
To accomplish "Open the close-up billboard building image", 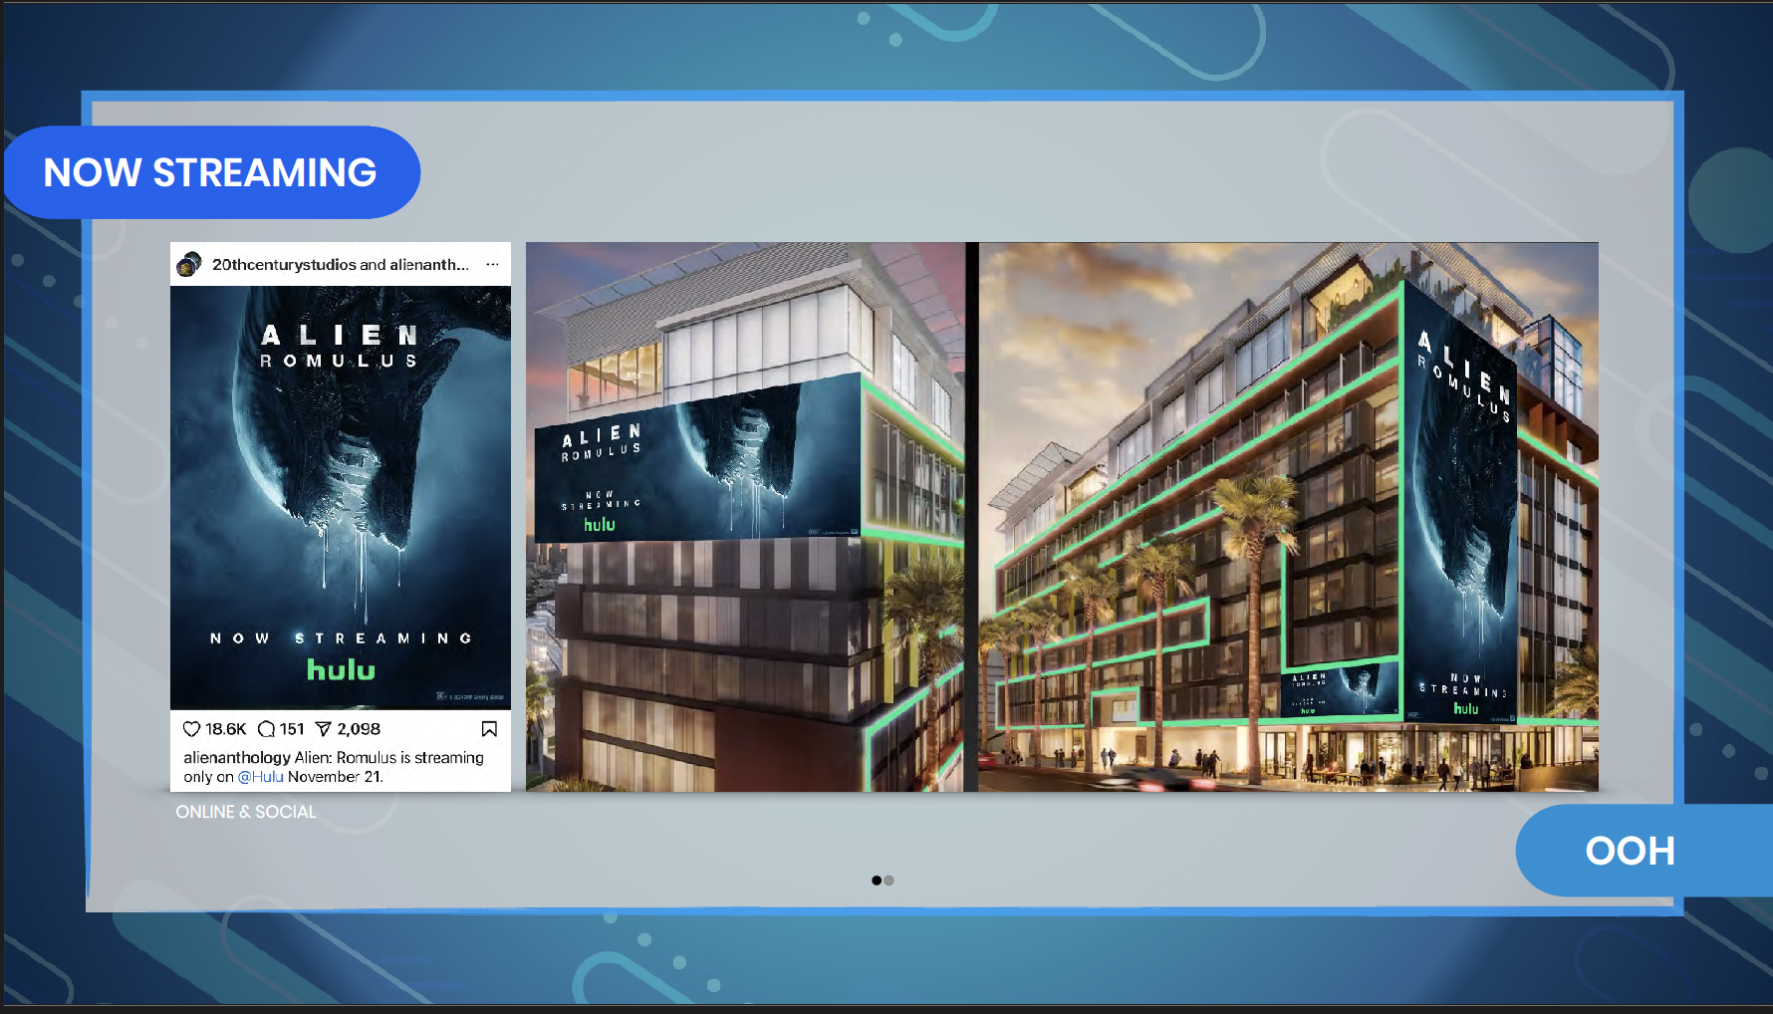I will coord(745,517).
